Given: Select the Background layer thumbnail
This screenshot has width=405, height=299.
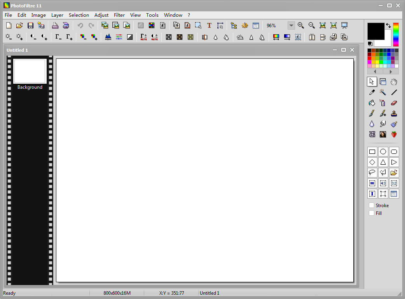Looking at the screenshot, I should coord(30,71).
